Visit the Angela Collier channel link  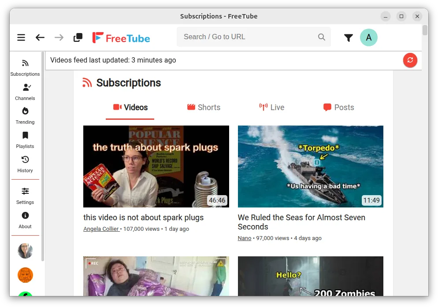[x=102, y=229]
